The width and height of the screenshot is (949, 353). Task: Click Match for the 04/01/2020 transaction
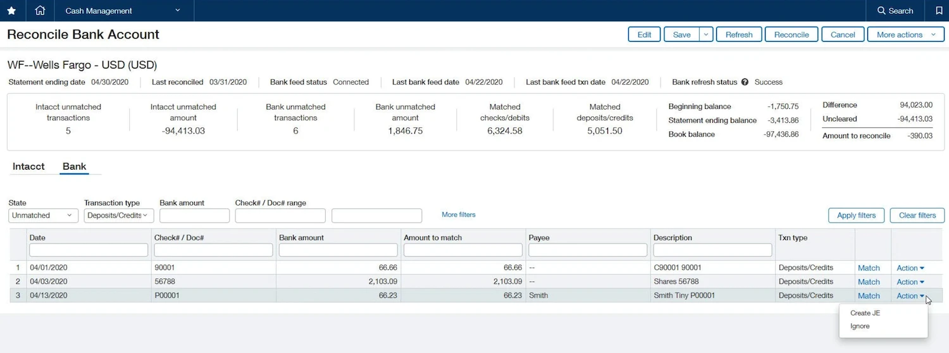tap(869, 268)
